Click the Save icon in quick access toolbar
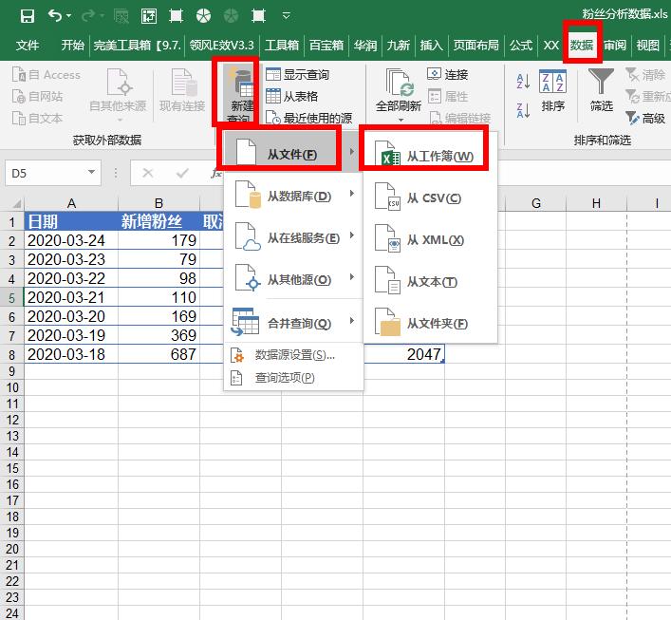 (28, 16)
